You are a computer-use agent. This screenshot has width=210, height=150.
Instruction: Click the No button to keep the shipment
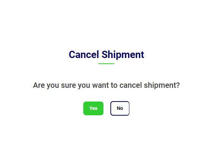point(120,108)
